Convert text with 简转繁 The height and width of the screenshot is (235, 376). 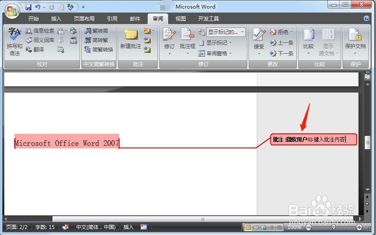click(x=96, y=40)
